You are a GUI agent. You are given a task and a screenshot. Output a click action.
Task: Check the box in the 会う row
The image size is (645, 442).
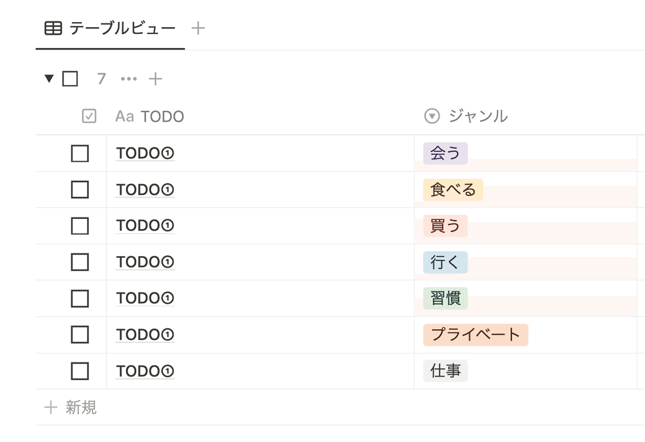[x=80, y=153]
